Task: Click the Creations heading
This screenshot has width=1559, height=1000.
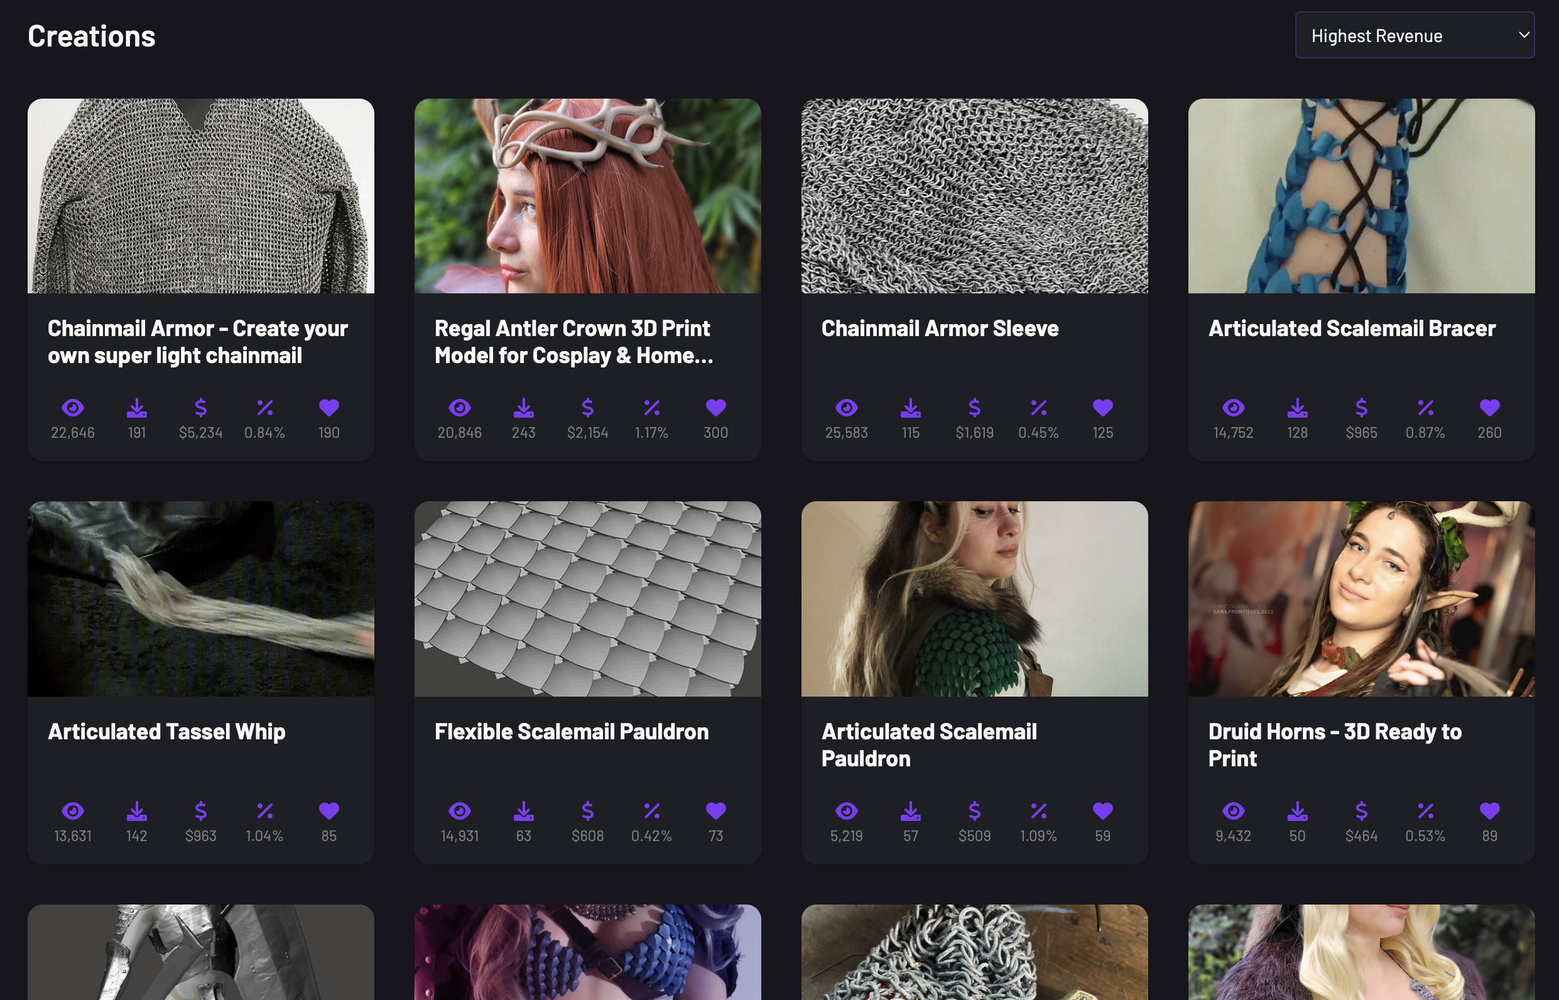Action: coord(92,36)
